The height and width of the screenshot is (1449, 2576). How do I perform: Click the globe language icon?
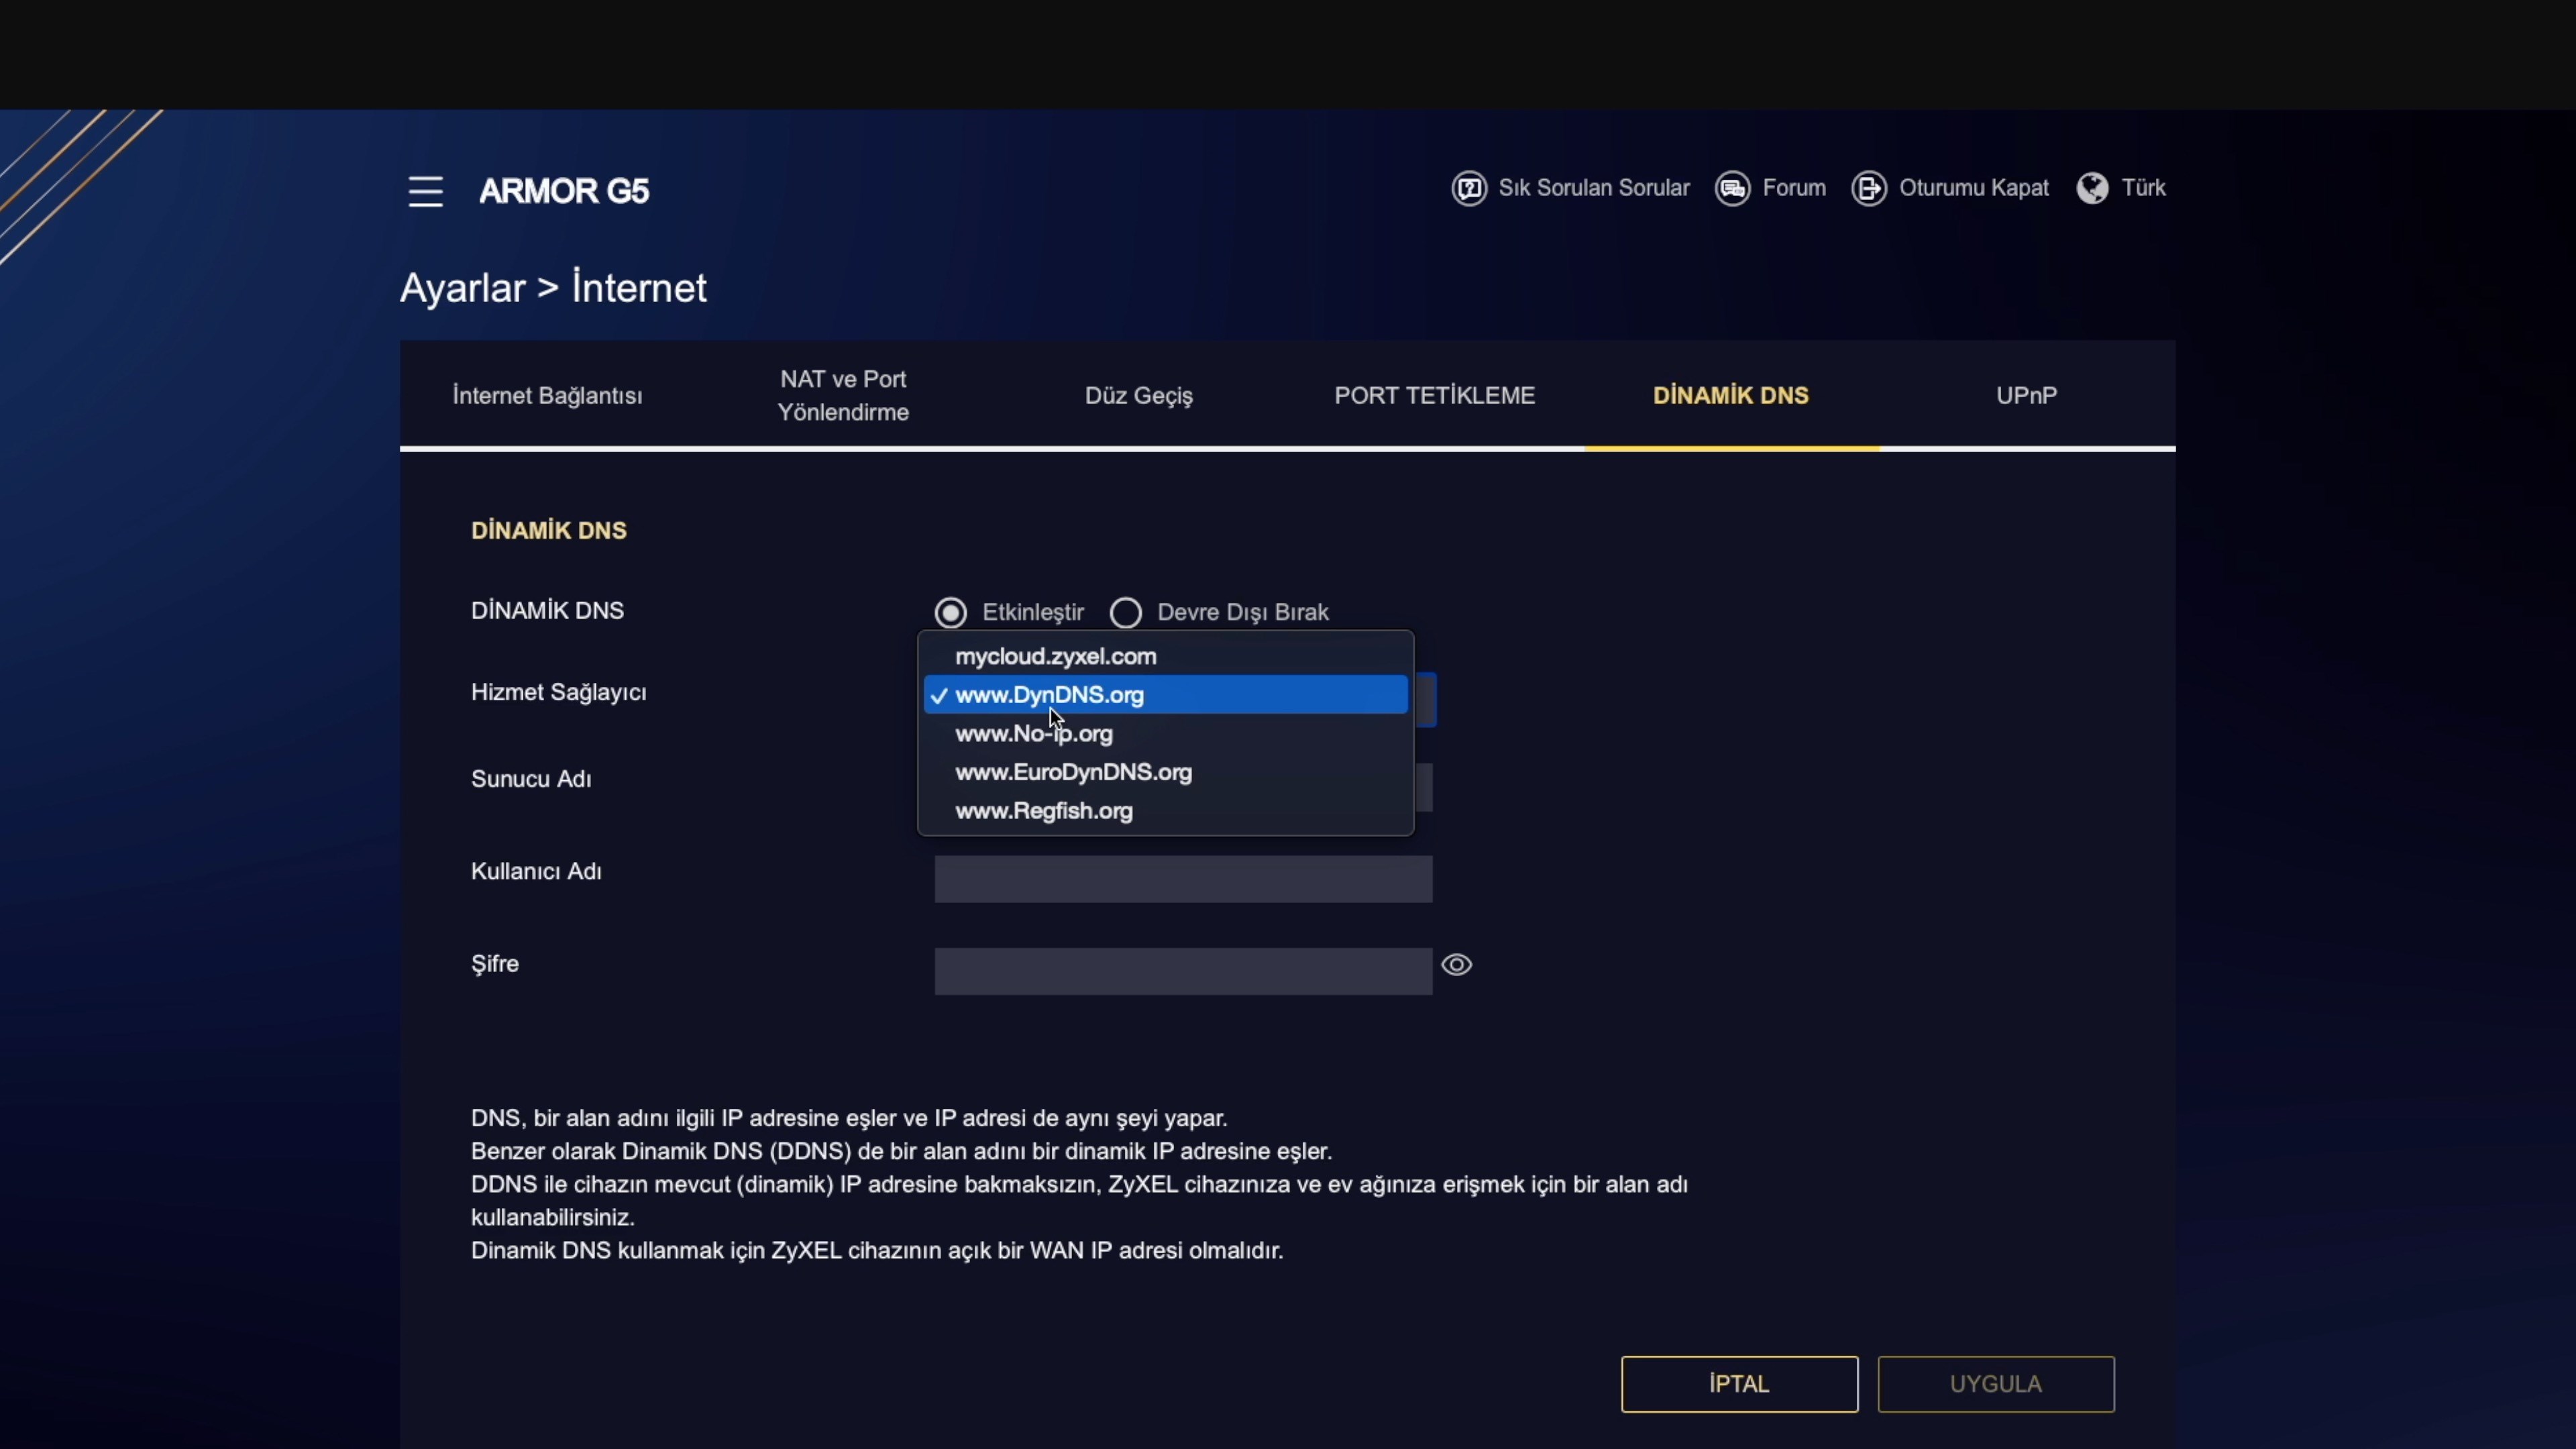pos(2092,188)
